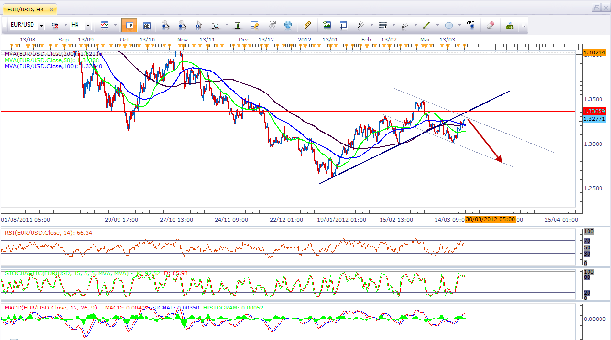This screenshot has width=611, height=340.
Task: Select the ABC text label tool
Action: point(470,25)
